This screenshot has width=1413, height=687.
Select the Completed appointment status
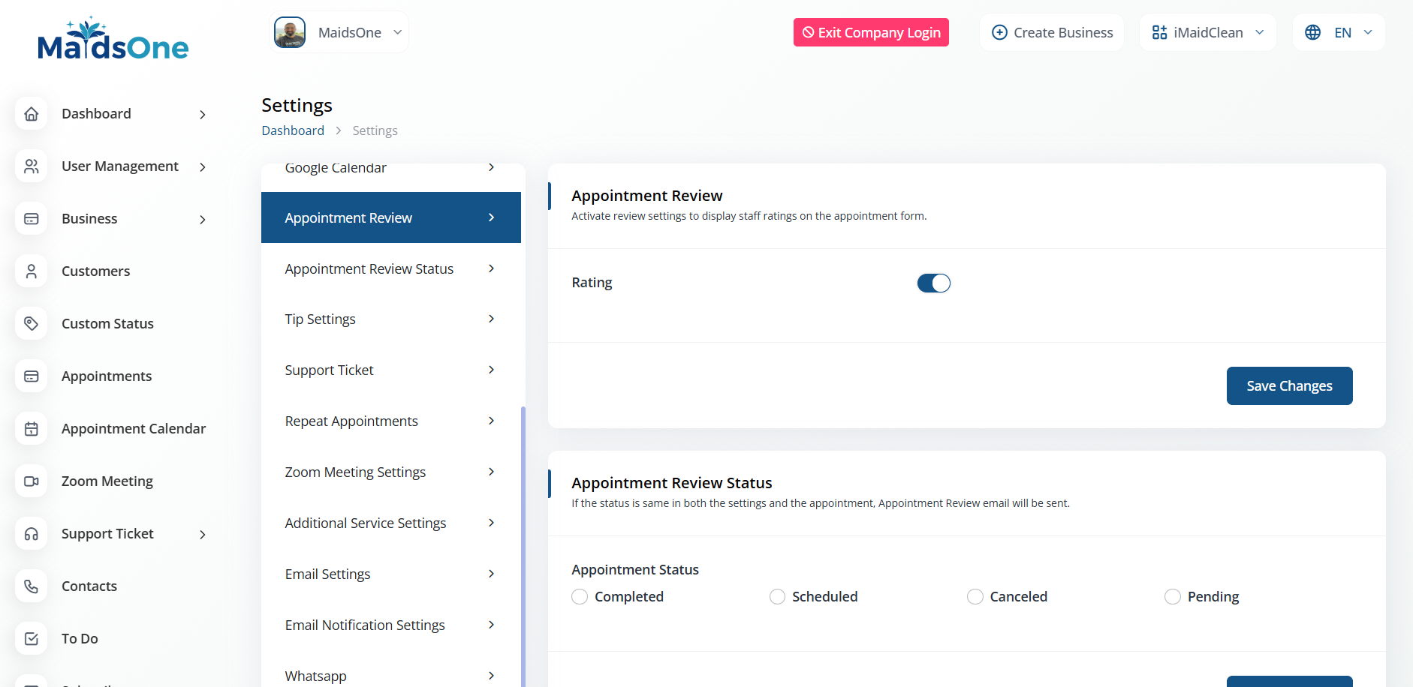(x=580, y=597)
